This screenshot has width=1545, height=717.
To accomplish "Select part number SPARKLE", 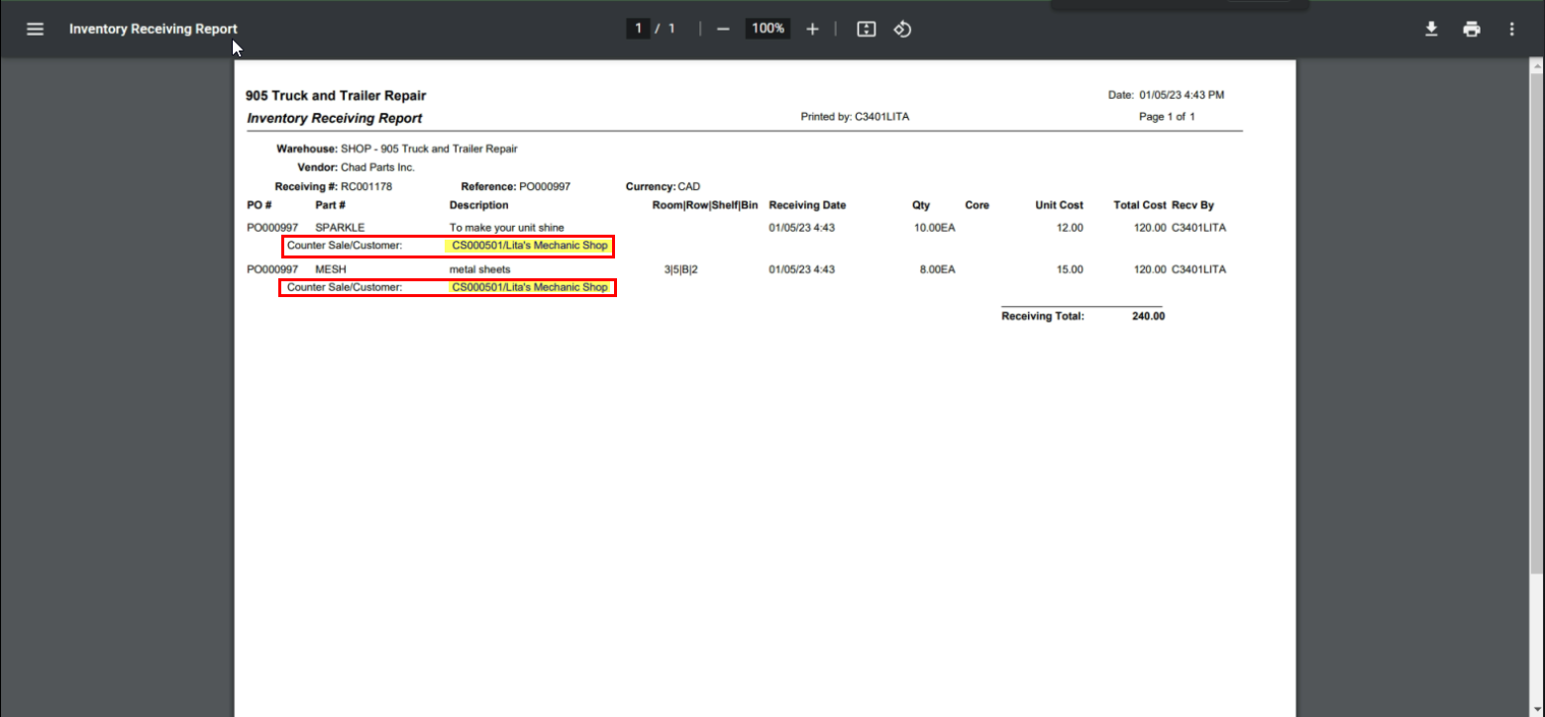I will 340,228.
